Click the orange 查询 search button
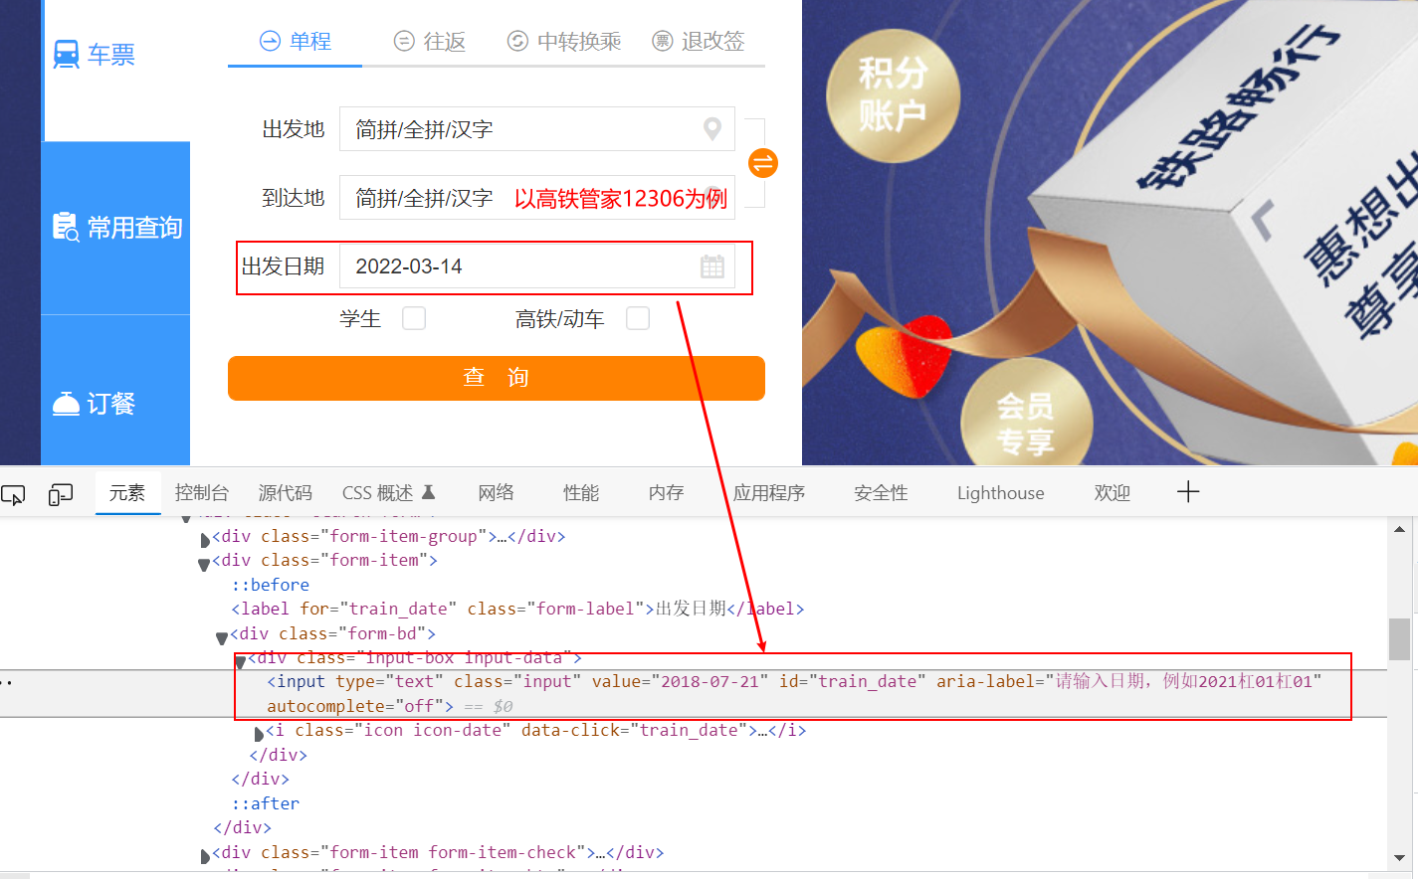Image resolution: width=1418 pixels, height=879 pixels. point(497,378)
